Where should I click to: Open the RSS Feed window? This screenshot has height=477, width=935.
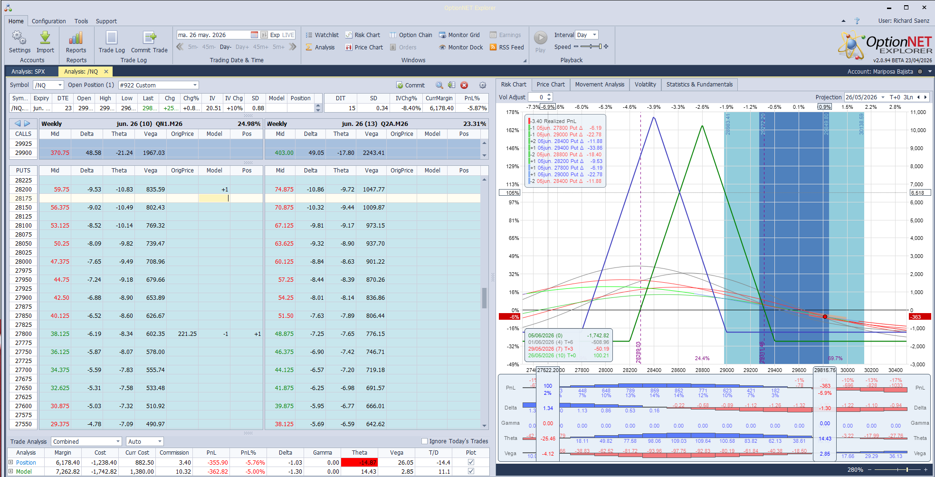(507, 47)
